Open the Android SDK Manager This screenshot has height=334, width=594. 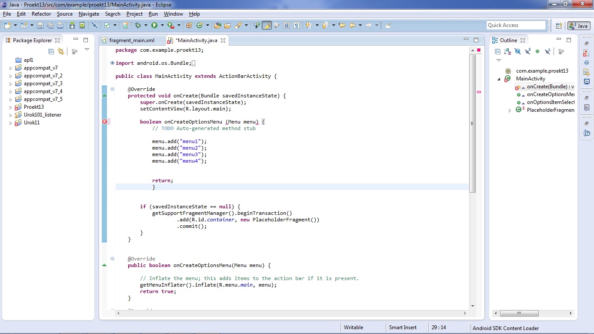(x=72, y=26)
